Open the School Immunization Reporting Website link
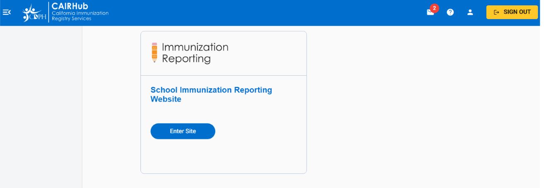 [211, 90]
